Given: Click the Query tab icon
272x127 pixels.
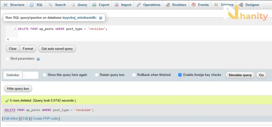Looking at the screenshot, I should [x=73, y=5].
